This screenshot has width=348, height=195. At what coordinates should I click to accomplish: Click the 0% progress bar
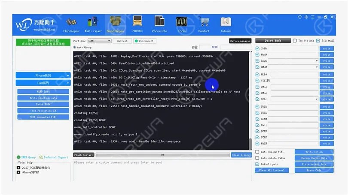163,155
